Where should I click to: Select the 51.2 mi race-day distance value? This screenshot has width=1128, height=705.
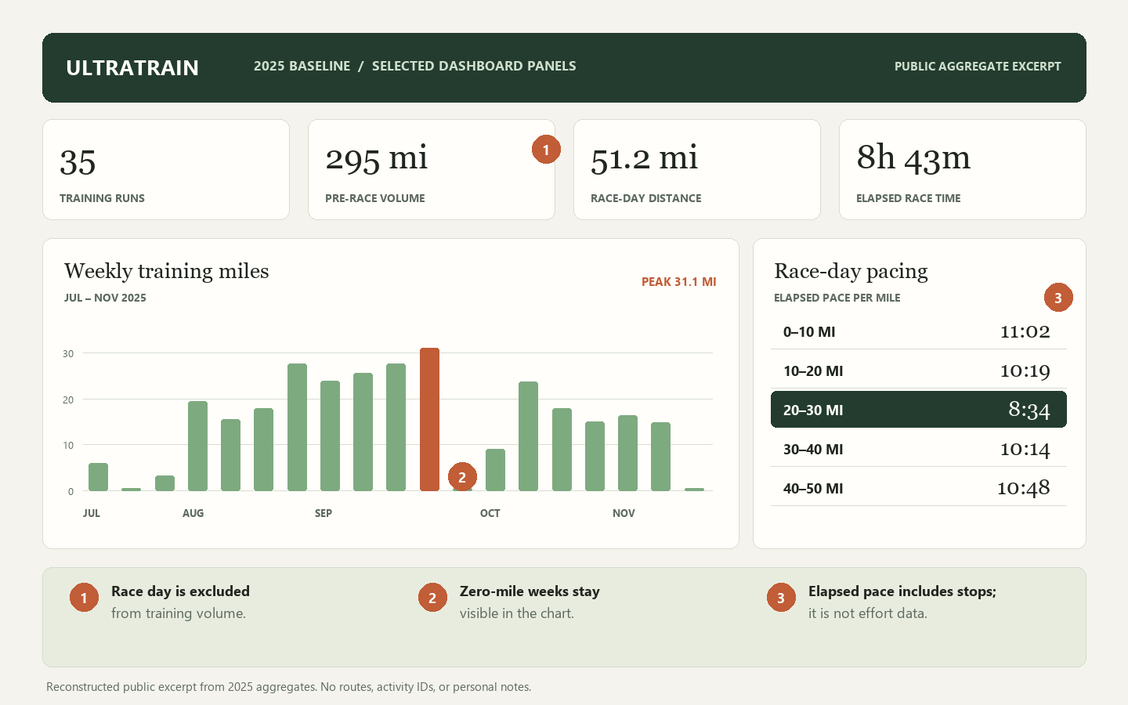[644, 158]
